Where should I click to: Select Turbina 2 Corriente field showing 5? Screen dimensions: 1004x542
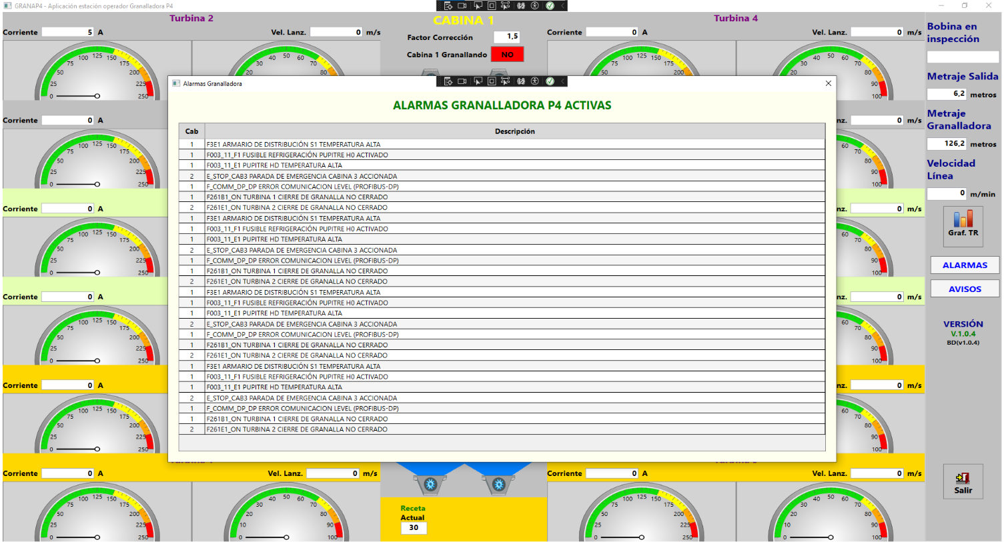[68, 32]
